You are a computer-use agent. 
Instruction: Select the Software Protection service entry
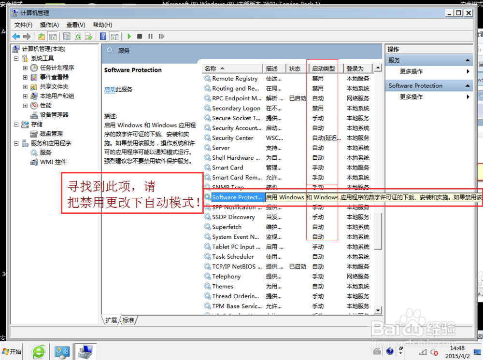[x=237, y=197]
